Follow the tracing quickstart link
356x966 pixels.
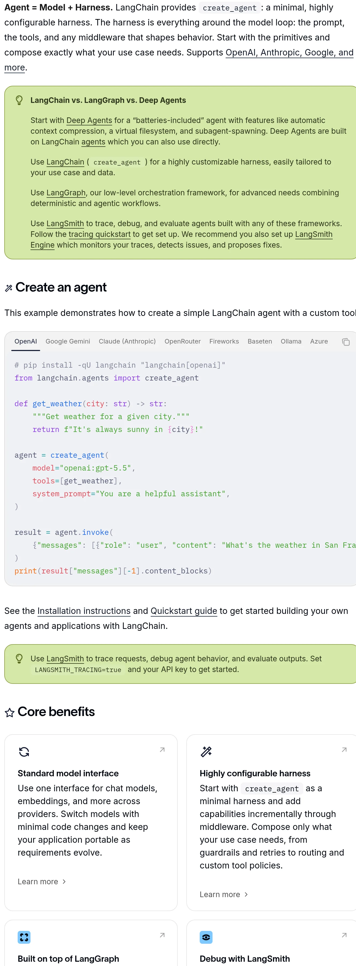pos(100,234)
